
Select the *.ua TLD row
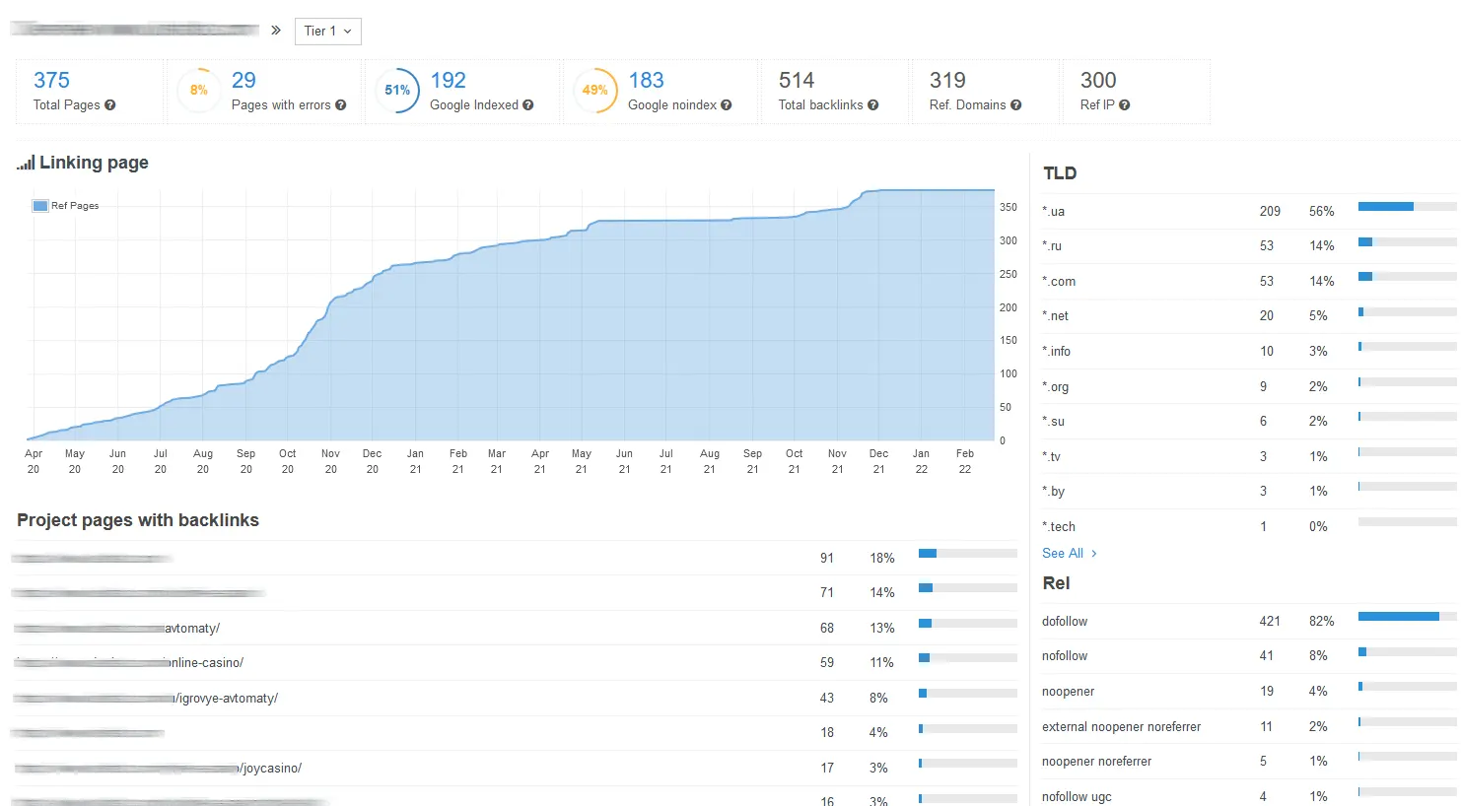(1249, 211)
